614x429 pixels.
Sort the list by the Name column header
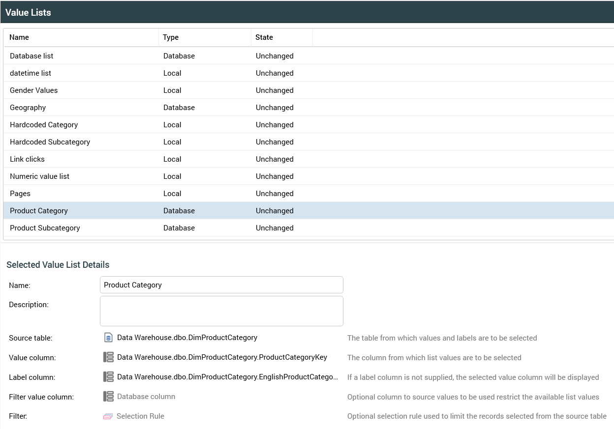click(x=20, y=37)
